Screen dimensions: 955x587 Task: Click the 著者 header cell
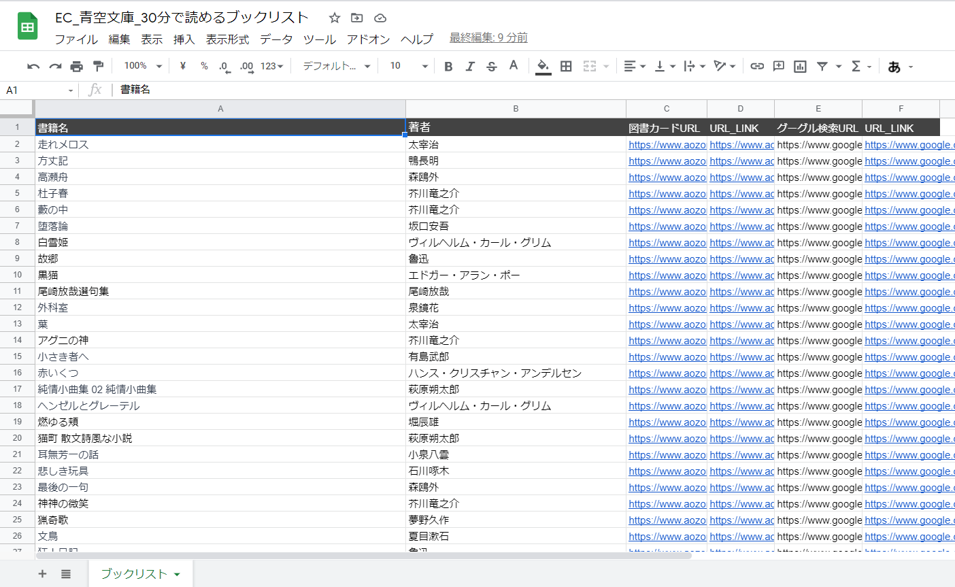pos(515,127)
